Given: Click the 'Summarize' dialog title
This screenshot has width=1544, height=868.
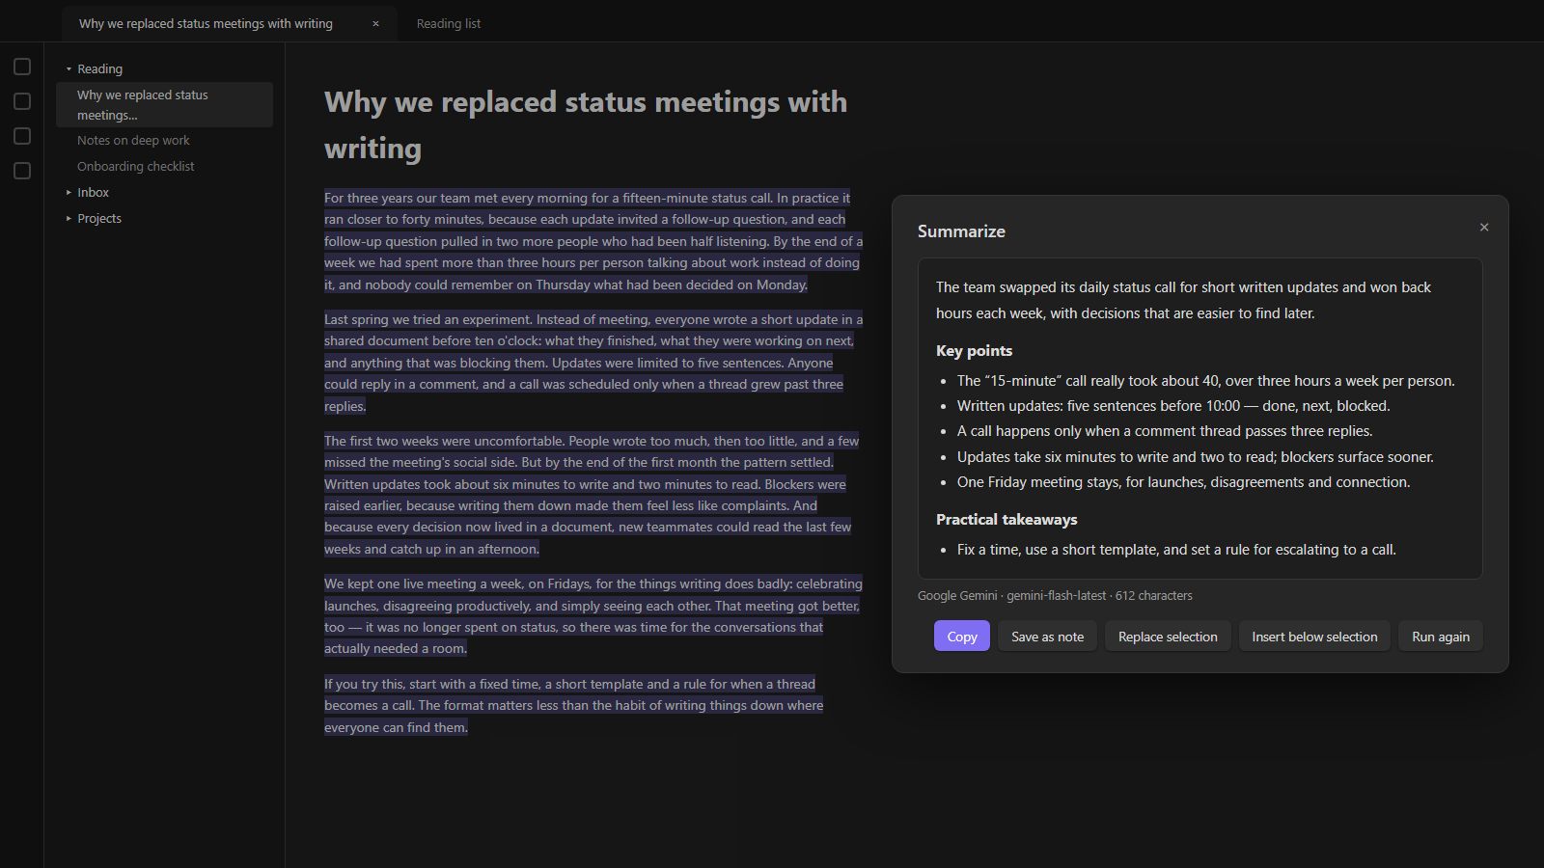Looking at the screenshot, I should pos(961,231).
